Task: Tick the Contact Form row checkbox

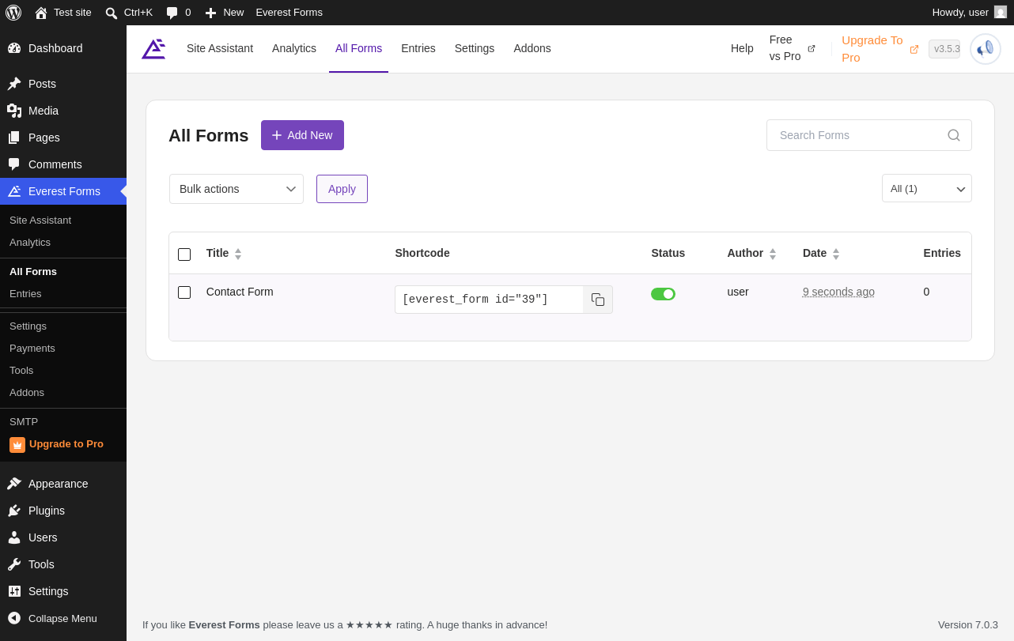Action: click(x=184, y=292)
